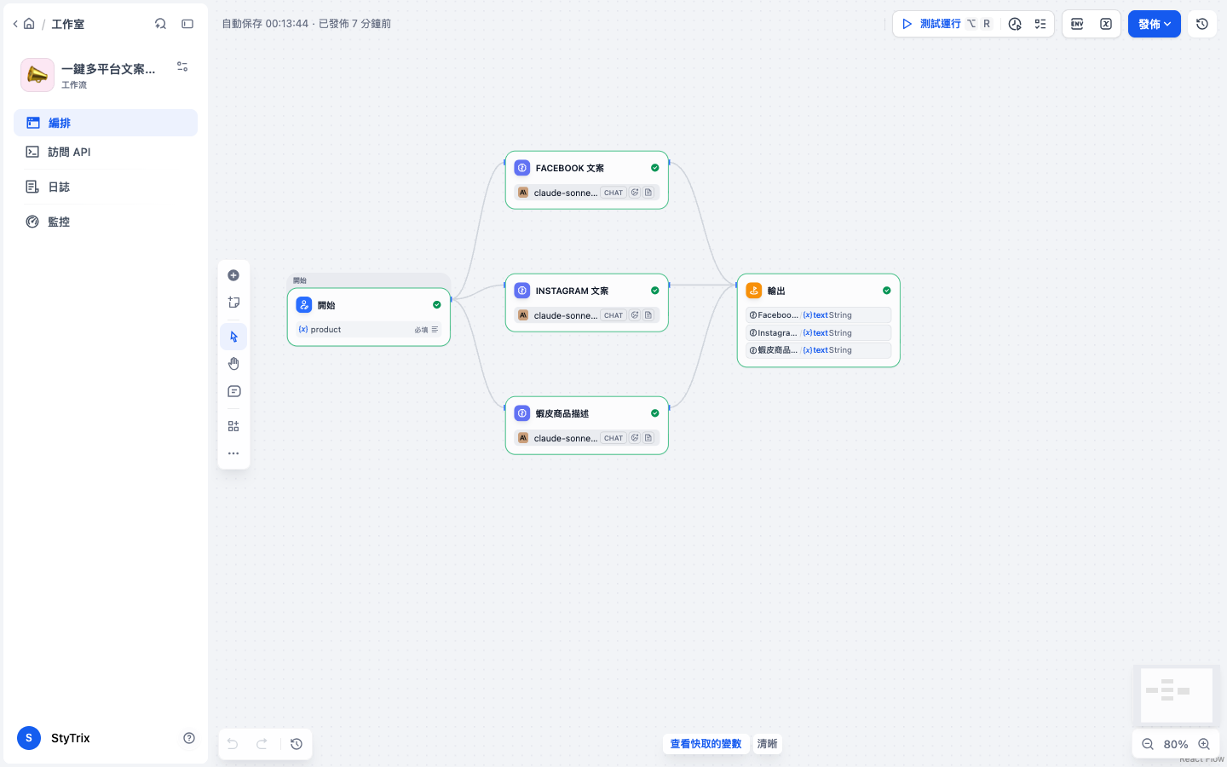1227x767 pixels.
Task: Click the zoom out magnifier icon
Action: (x=1148, y=744)
